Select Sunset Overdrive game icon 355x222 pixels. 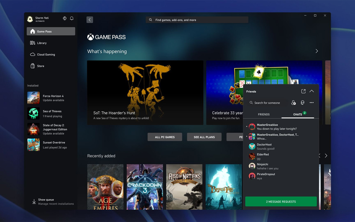click(33, 145)
